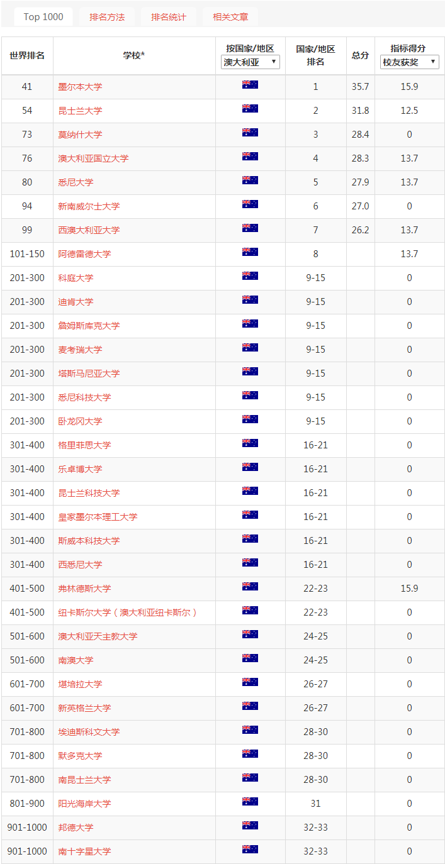445x864 pixels.
Task: Open the 昆士兰科技大学 link
Action: [x=89, y=493]
